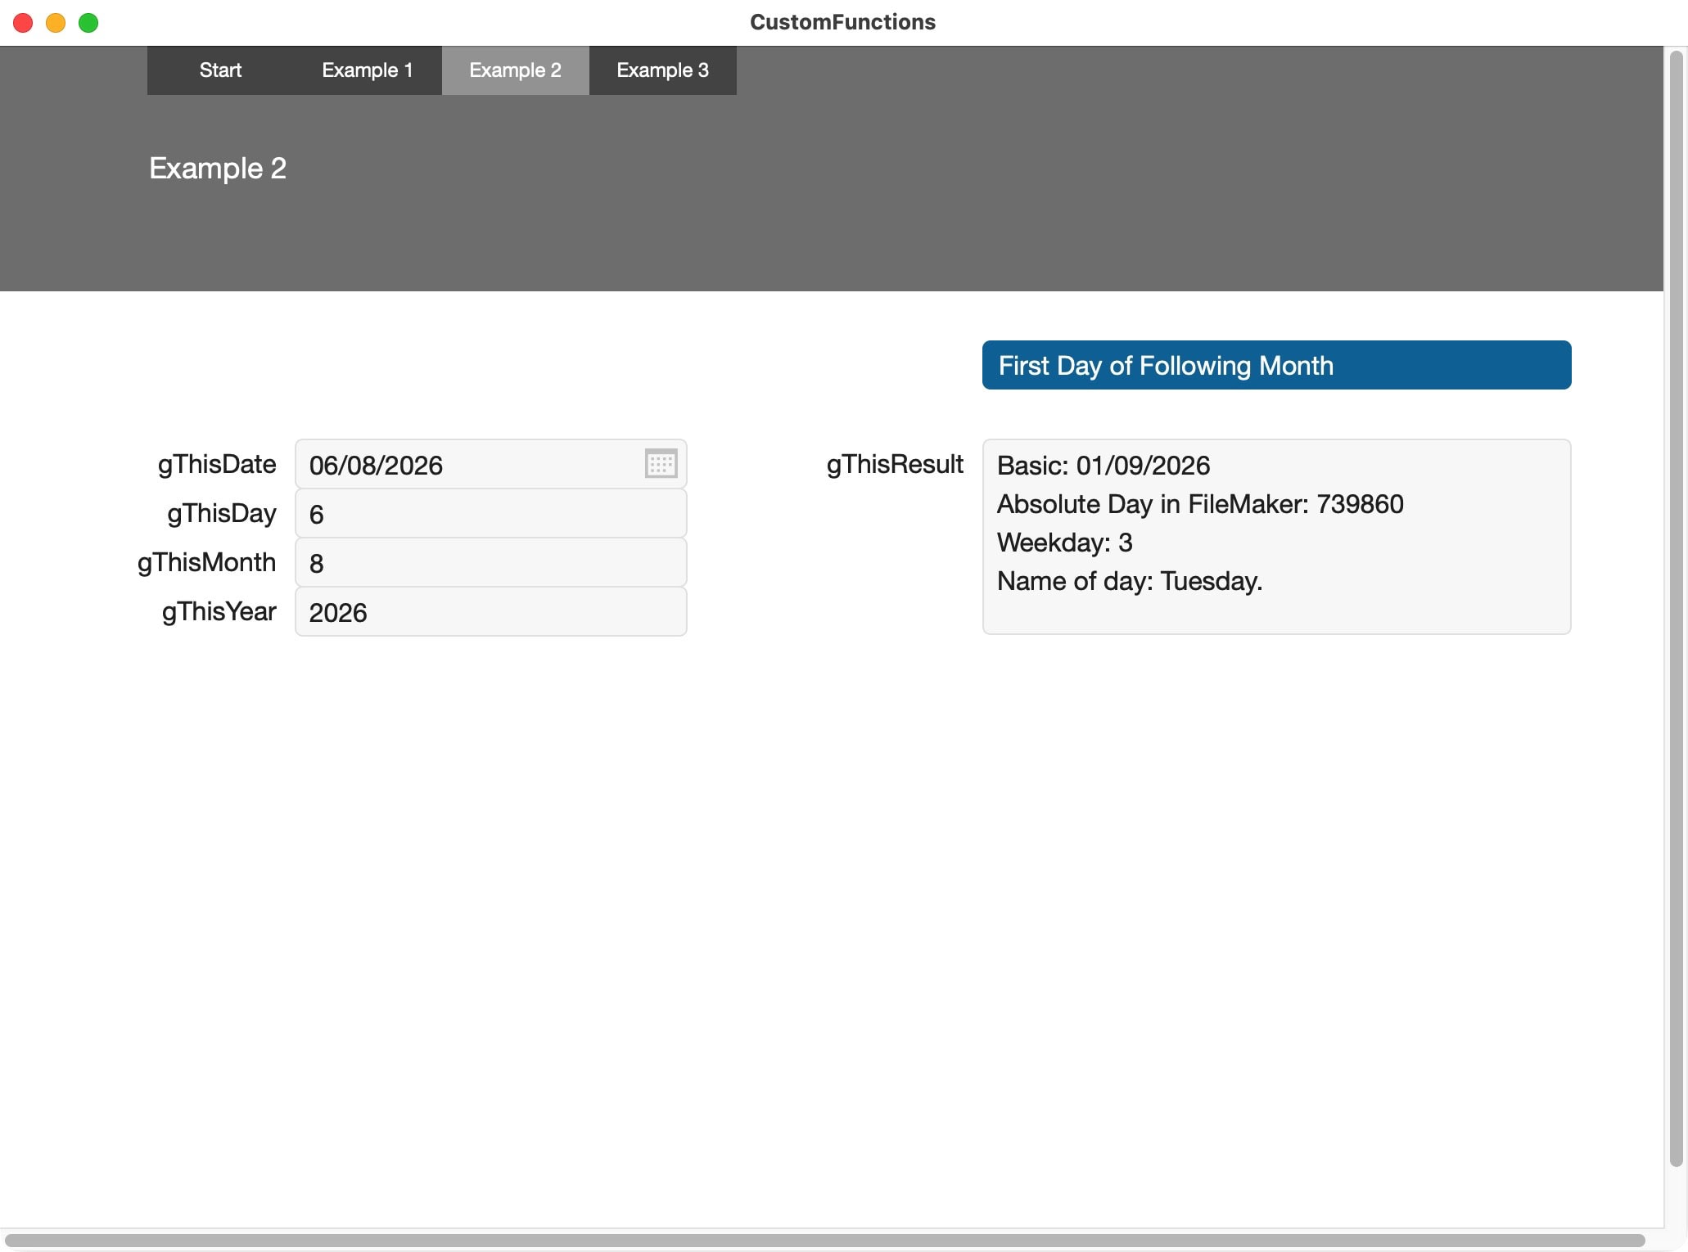The height and width of the screenshot is (1252, 1688).
Task: Click the 'Weekday: 3' result line
Action: click(x=1064, y=543)
